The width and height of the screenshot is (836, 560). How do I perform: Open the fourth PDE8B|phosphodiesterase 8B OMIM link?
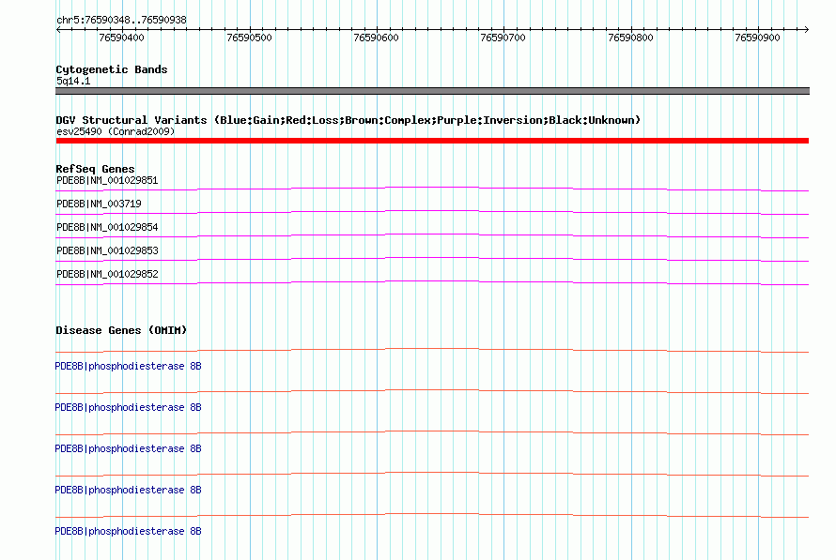tap(128, 490)
